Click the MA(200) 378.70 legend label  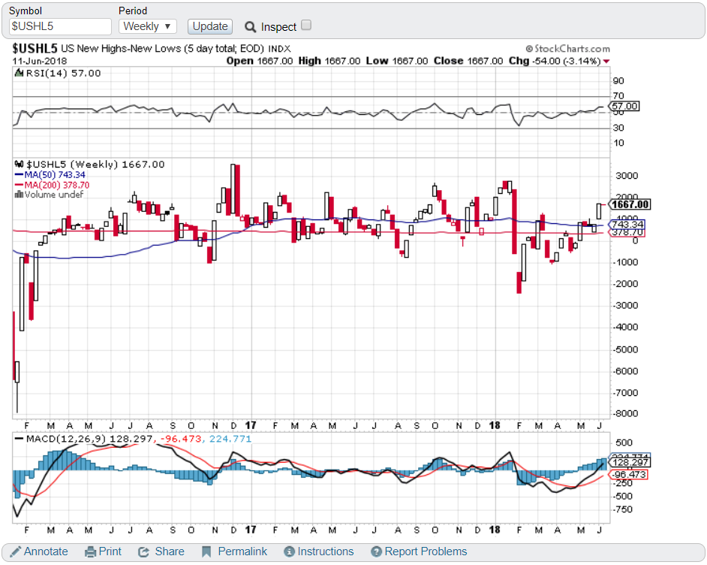click(x=57, y=185)
